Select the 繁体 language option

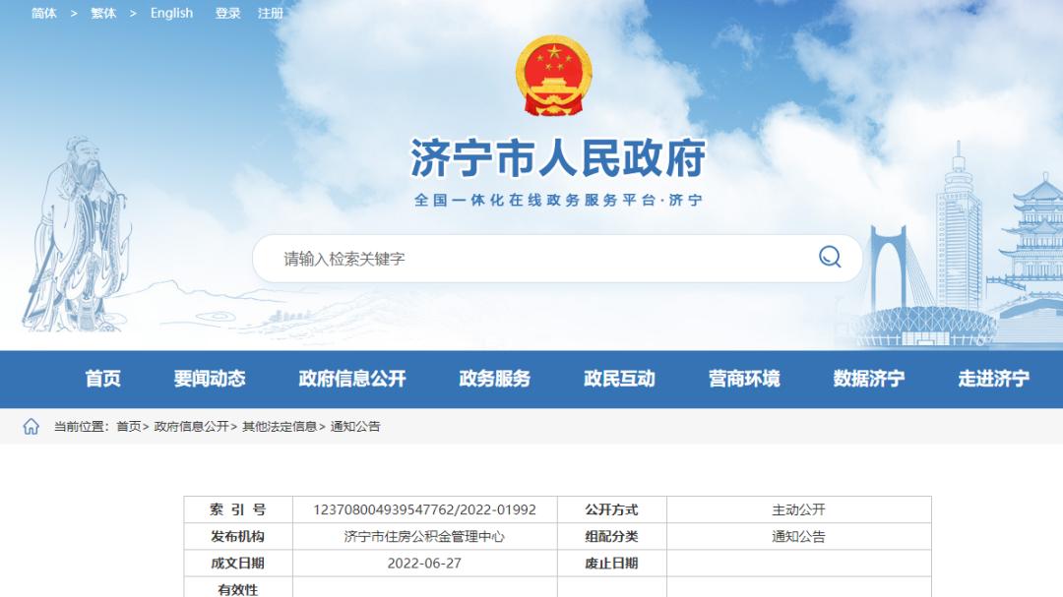pos(103,14)
